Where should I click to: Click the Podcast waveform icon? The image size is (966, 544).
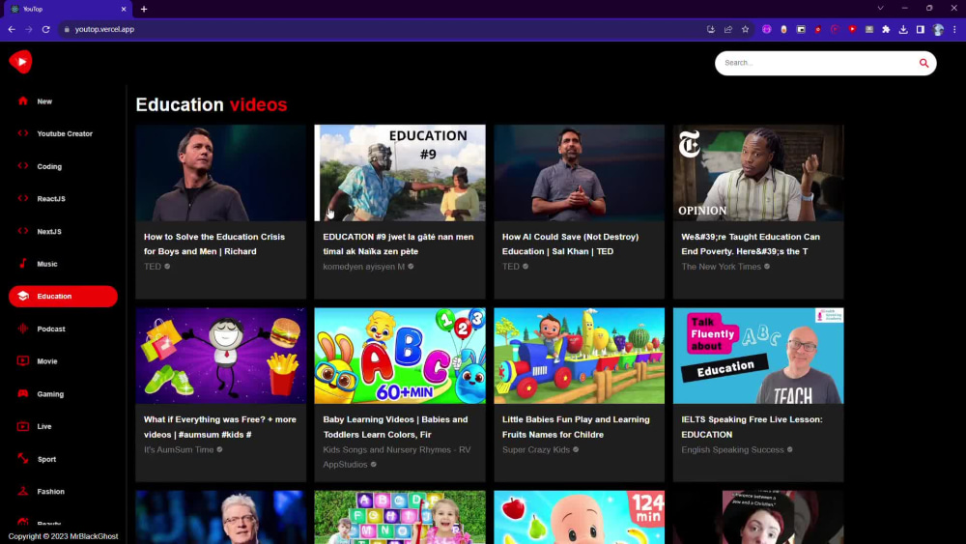pos(23,329)
